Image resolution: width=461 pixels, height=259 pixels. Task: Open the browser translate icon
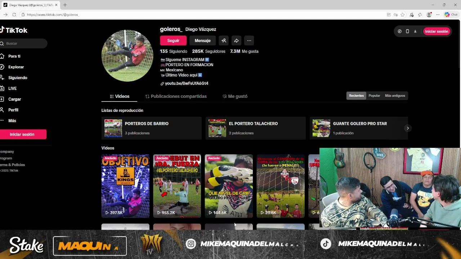[x=395, y=15]
